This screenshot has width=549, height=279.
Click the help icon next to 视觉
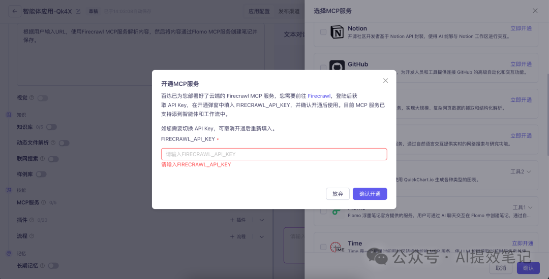(32, 98)
